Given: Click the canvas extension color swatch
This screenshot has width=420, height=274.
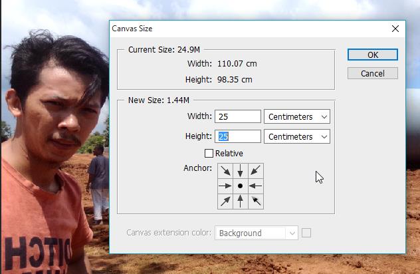Looking at the screenshot, I should coord(306,233).
